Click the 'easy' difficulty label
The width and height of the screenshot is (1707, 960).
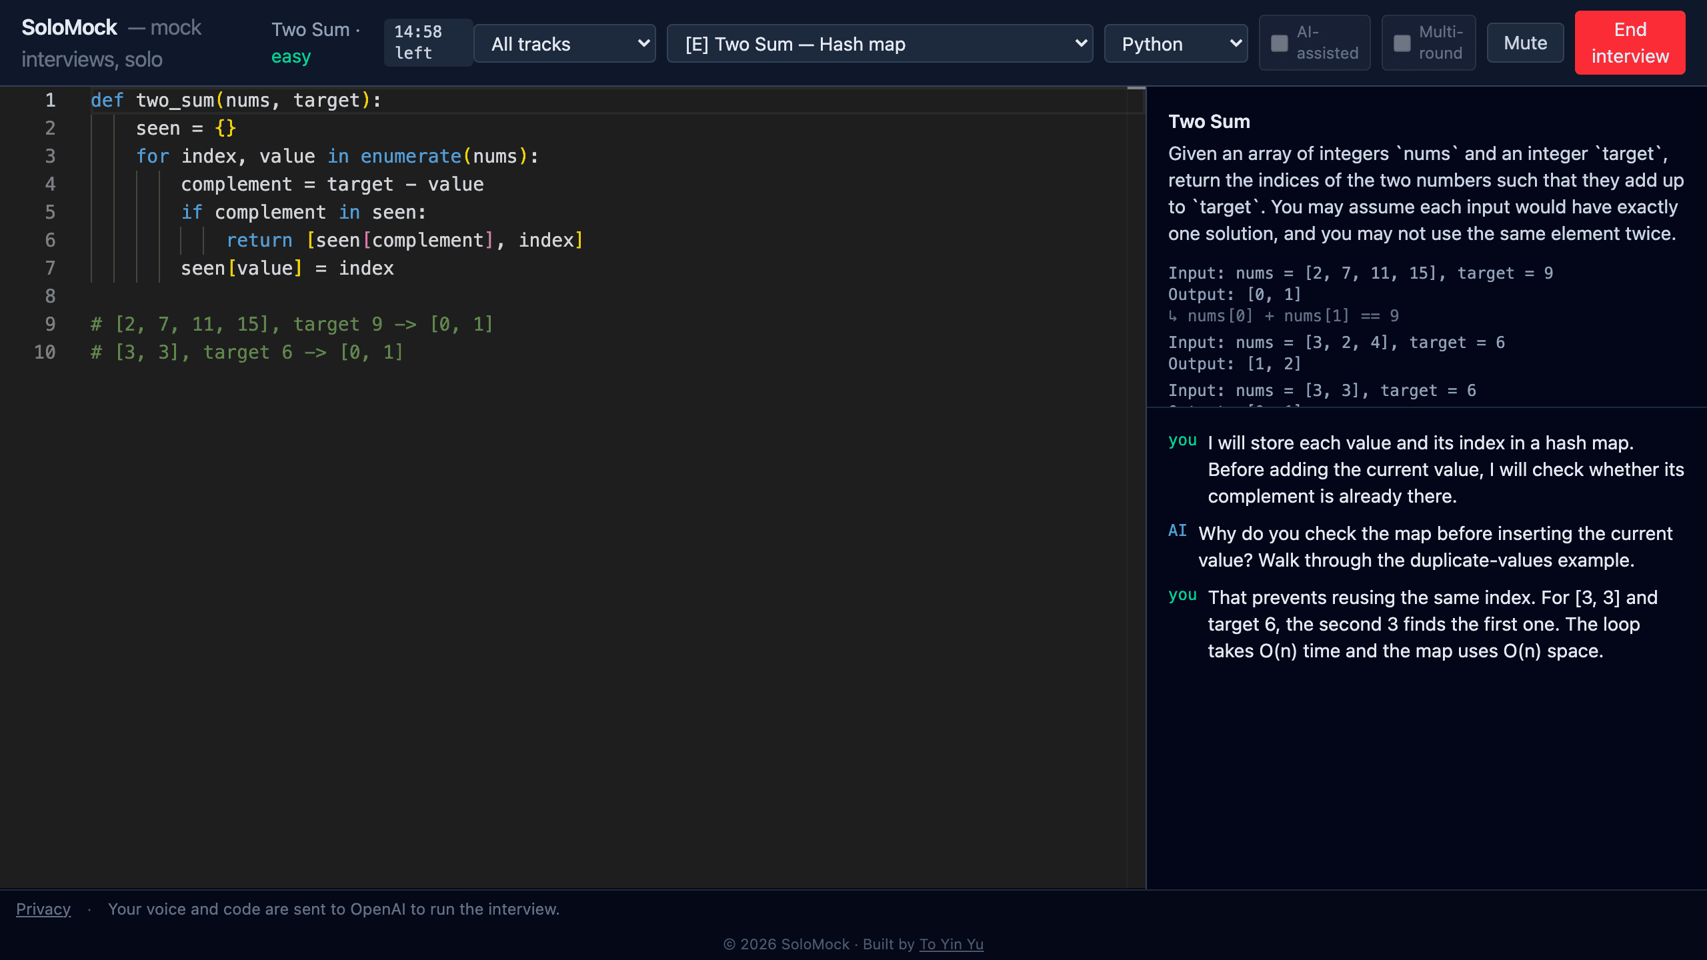click(x=291, y=57)
